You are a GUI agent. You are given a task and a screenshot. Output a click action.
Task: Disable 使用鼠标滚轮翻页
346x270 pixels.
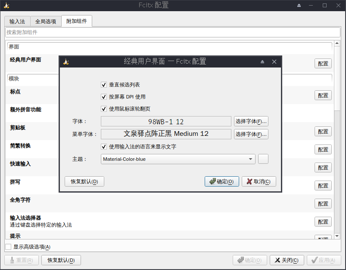coord(104,109)
